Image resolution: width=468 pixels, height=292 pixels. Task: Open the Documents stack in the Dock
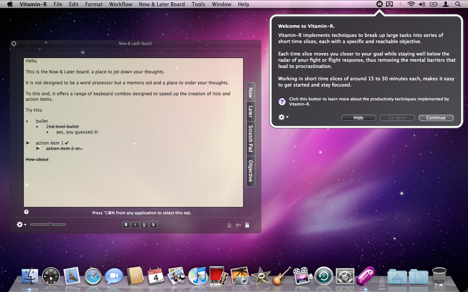coord(418,277)
